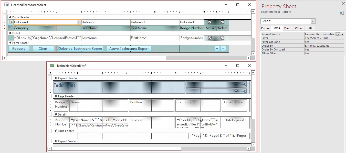
Task: Open the Record Source builder (three dots)
Action: (342, 34)
